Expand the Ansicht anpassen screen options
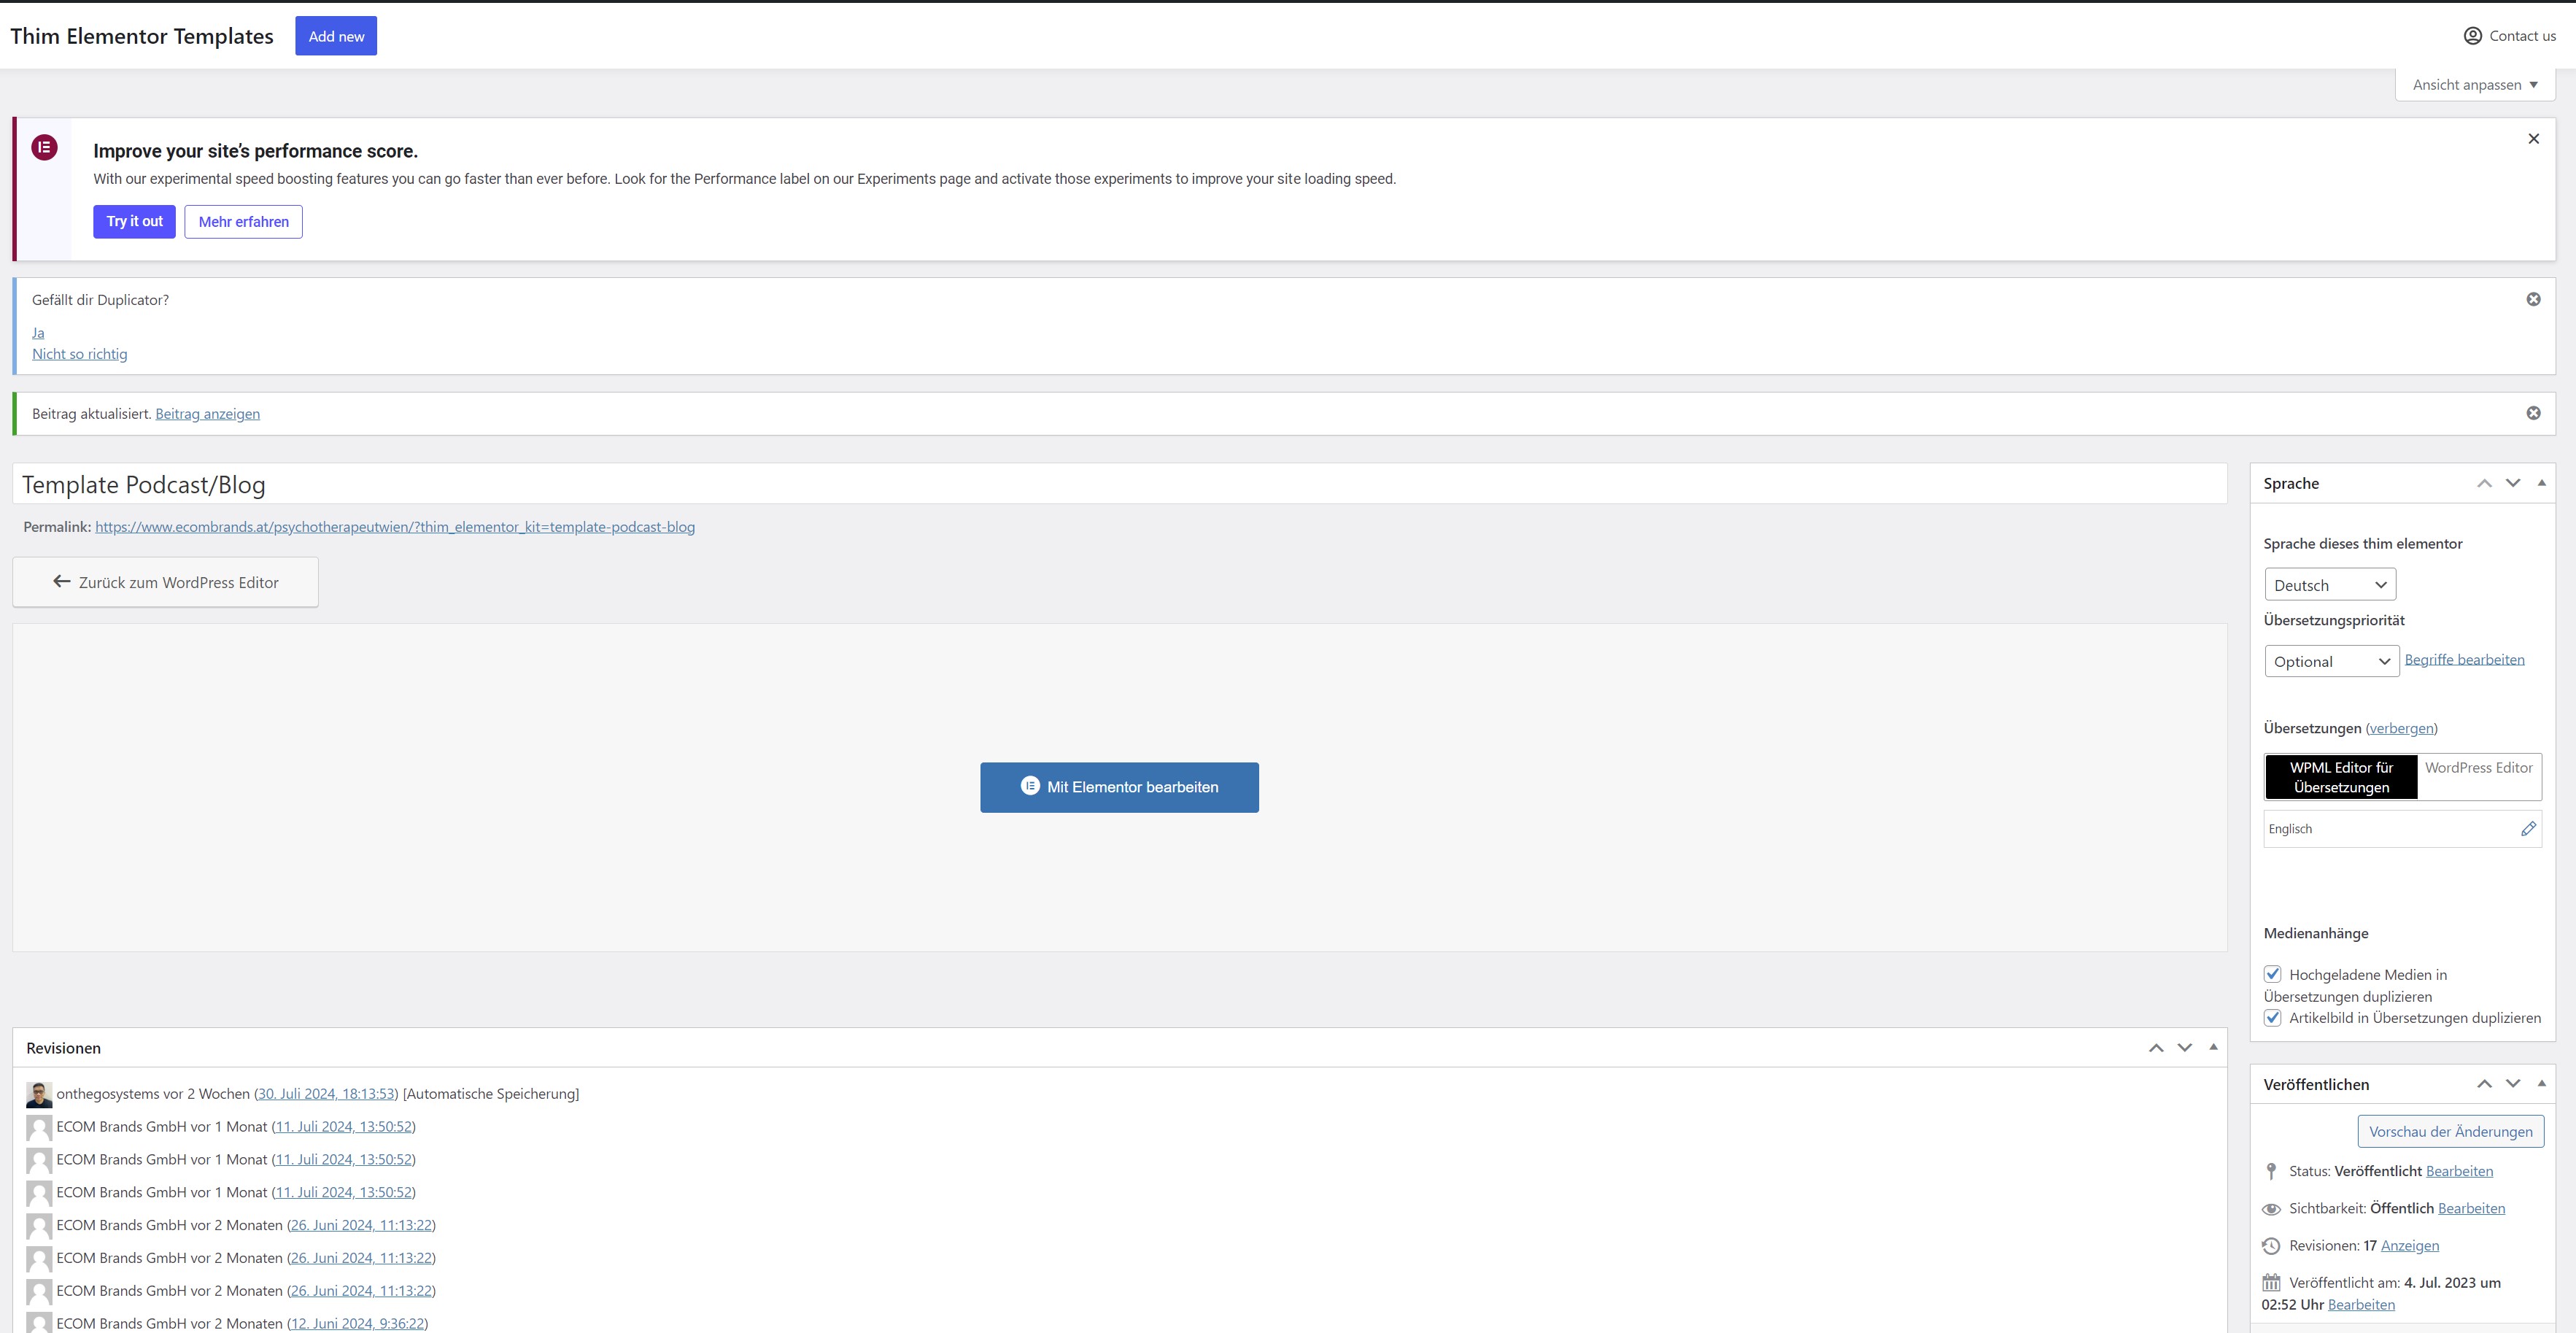This screenshot has width=2576, height=1333. (x=2475, y=85)
